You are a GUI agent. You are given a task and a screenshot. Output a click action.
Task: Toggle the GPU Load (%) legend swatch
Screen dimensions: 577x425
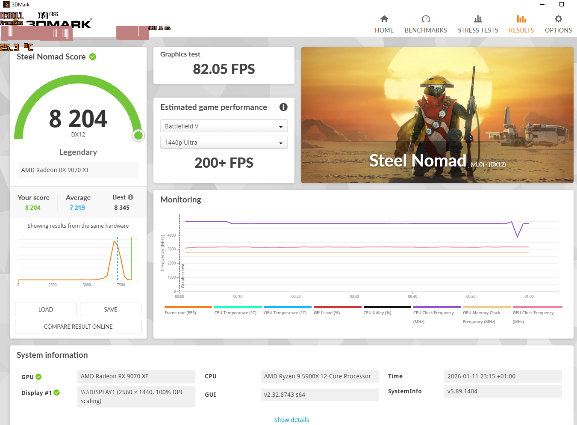click(338, 307)
